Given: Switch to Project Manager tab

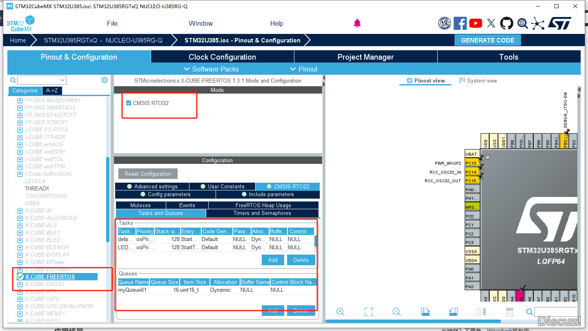Looking at the screenshot, I should click(365, 57).
